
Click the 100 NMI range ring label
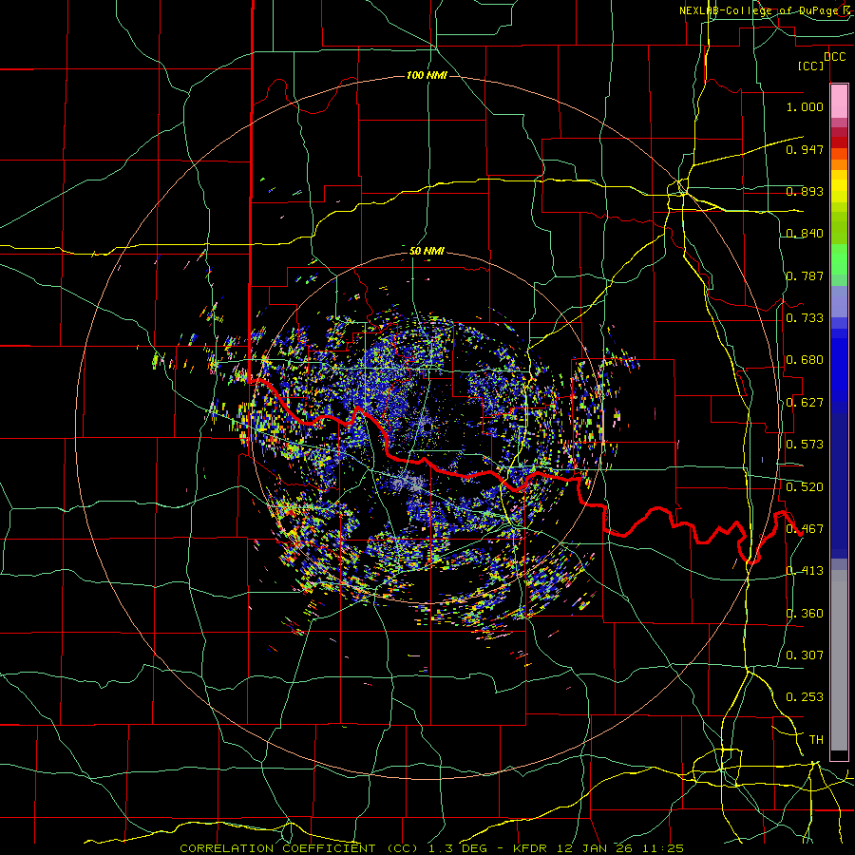(427, 75)
